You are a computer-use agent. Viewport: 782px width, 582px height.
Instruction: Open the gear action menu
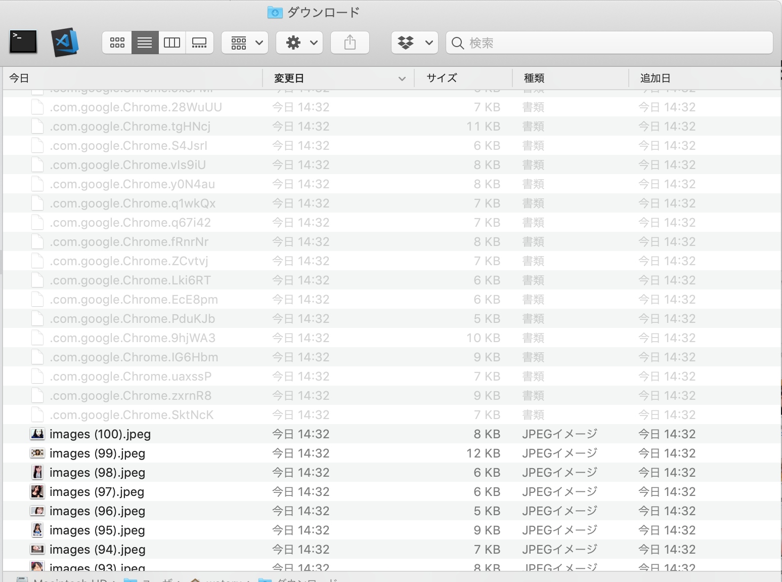click(299, 43)
